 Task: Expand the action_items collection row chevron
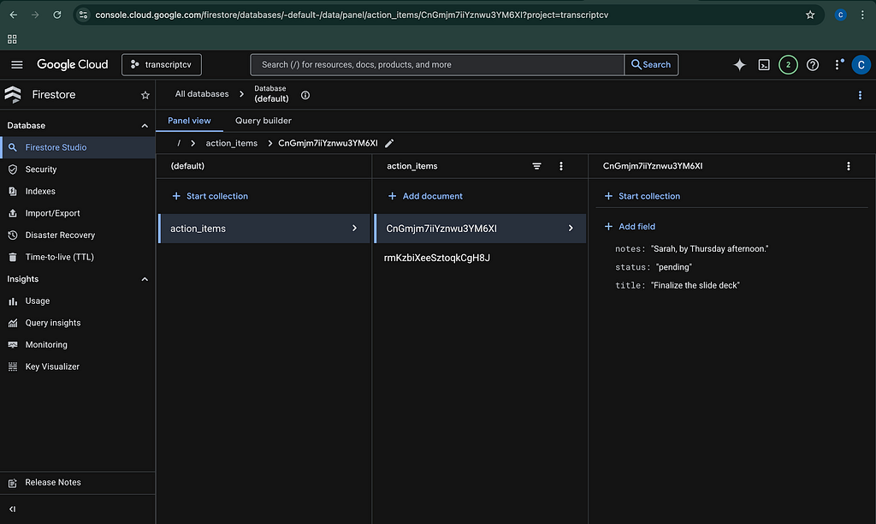pyautogui.click(x=354, y=228)
